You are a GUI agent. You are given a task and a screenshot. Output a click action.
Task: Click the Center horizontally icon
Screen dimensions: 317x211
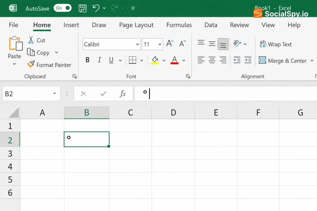click(x=212, y=60)
